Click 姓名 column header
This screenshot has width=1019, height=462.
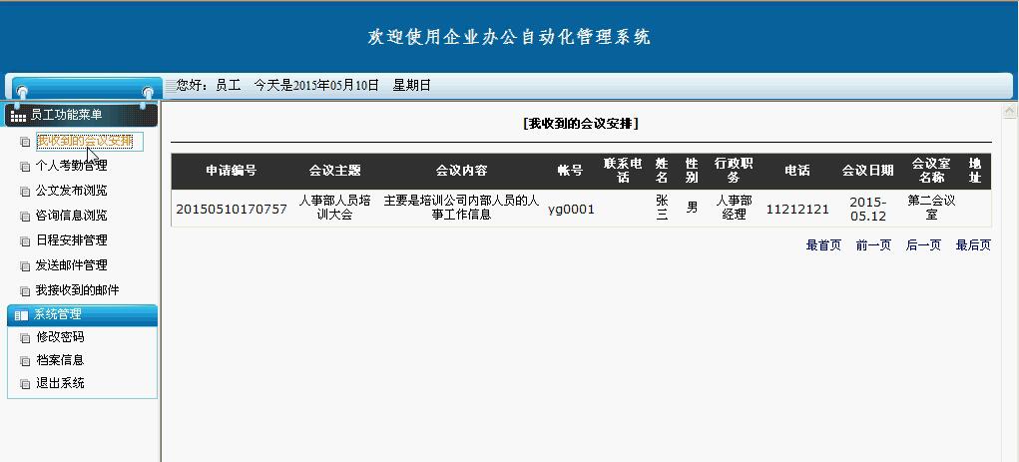[663, 171]
